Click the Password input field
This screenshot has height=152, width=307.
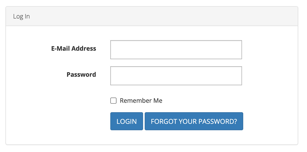point(176,76)
